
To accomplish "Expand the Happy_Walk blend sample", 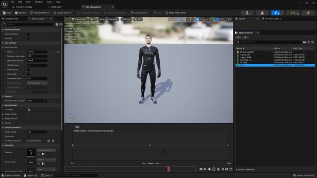I will pos(3,119).
